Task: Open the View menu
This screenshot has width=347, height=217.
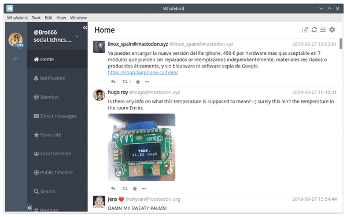Action: point(61,18)
